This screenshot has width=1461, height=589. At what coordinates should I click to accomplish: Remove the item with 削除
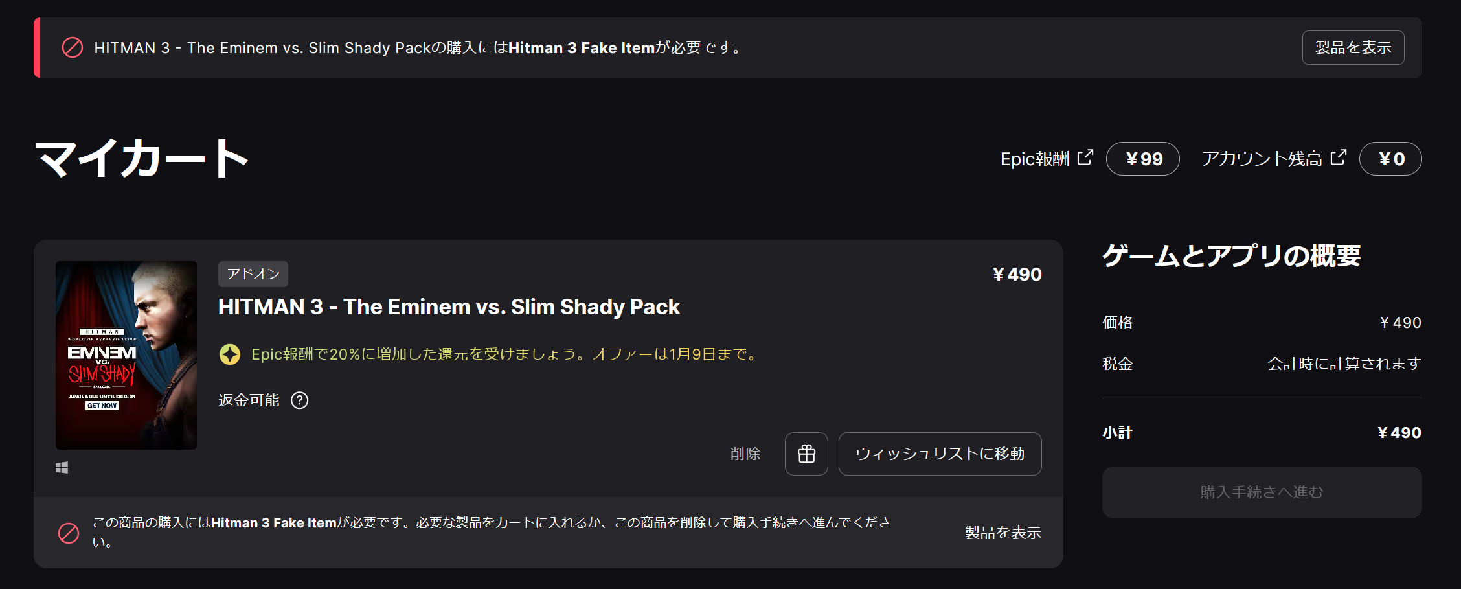(x=745, y=454)
